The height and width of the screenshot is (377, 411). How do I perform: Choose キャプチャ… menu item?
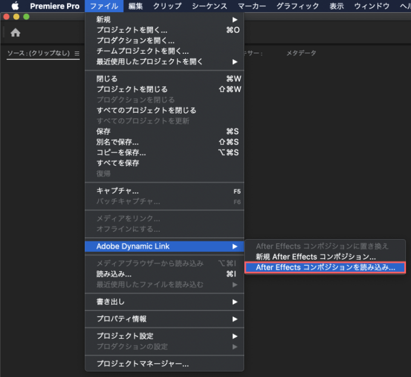[x=164, y=191]
